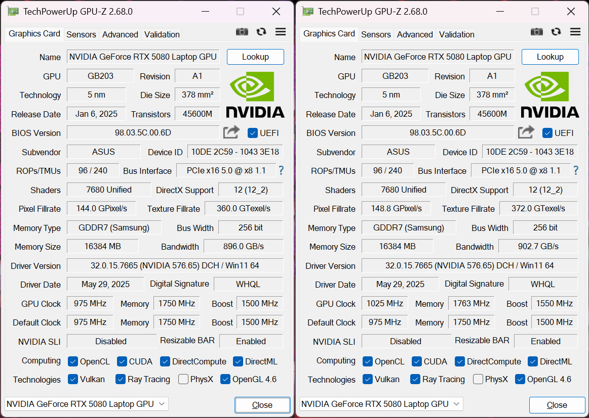Toggle Ray Tracing checkbox in left window

click(x=120, y=379)
